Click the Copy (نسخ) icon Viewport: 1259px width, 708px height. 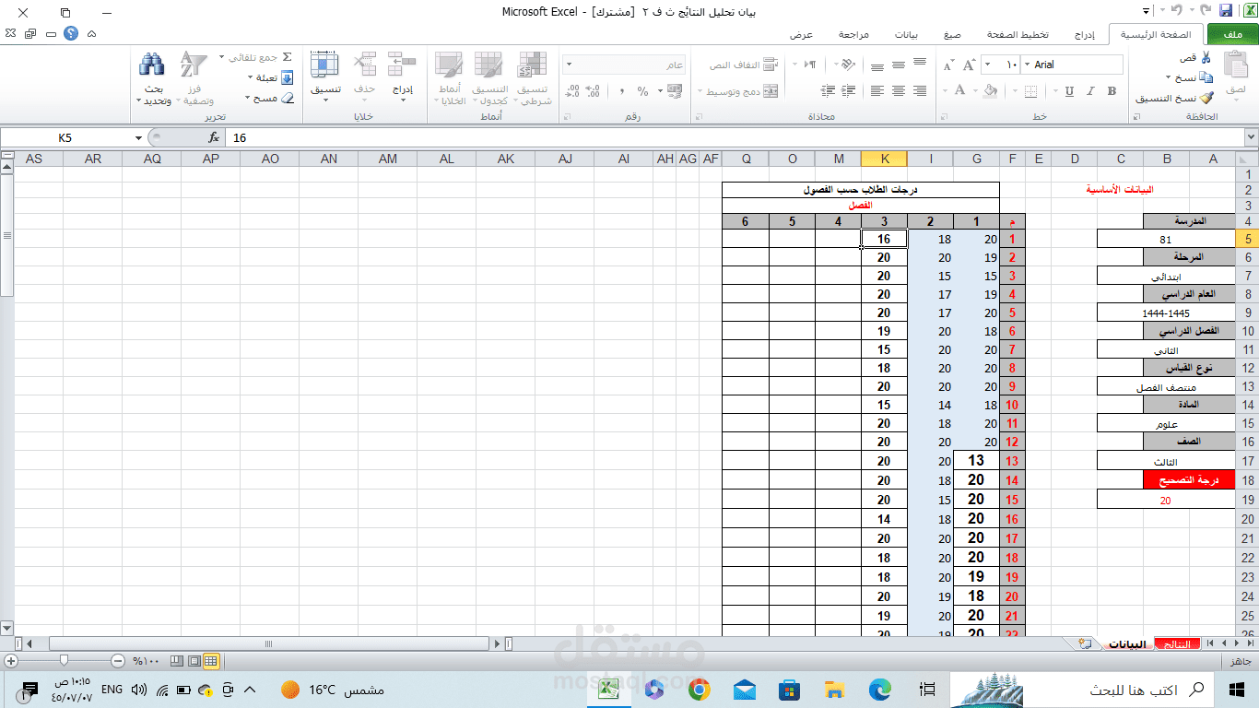[x=1206, y=78]
